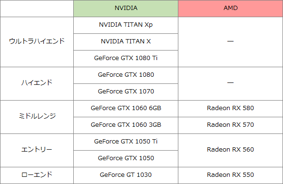This screenshot has width=283, height=184.
Task: Click the ウルトラハイエンド row label
Action: pyautogui.click(x=37, y=42)
